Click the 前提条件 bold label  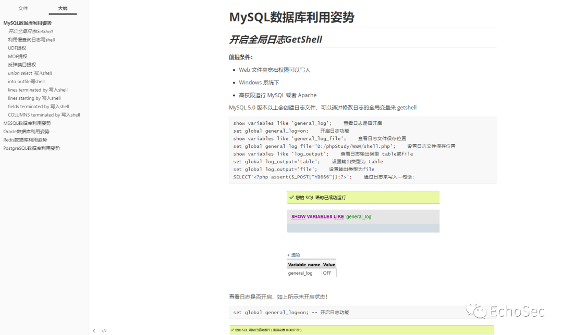(x=240, y=57)
